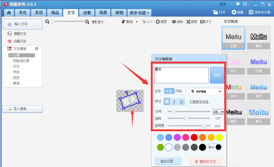Toggle underline style for the text
The height and width of the screenshot is (167, 274).
182,102
